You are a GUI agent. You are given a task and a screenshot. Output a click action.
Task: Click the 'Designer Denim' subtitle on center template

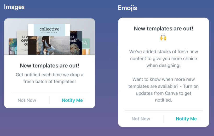pyautogui.click(x=49, y=33)
